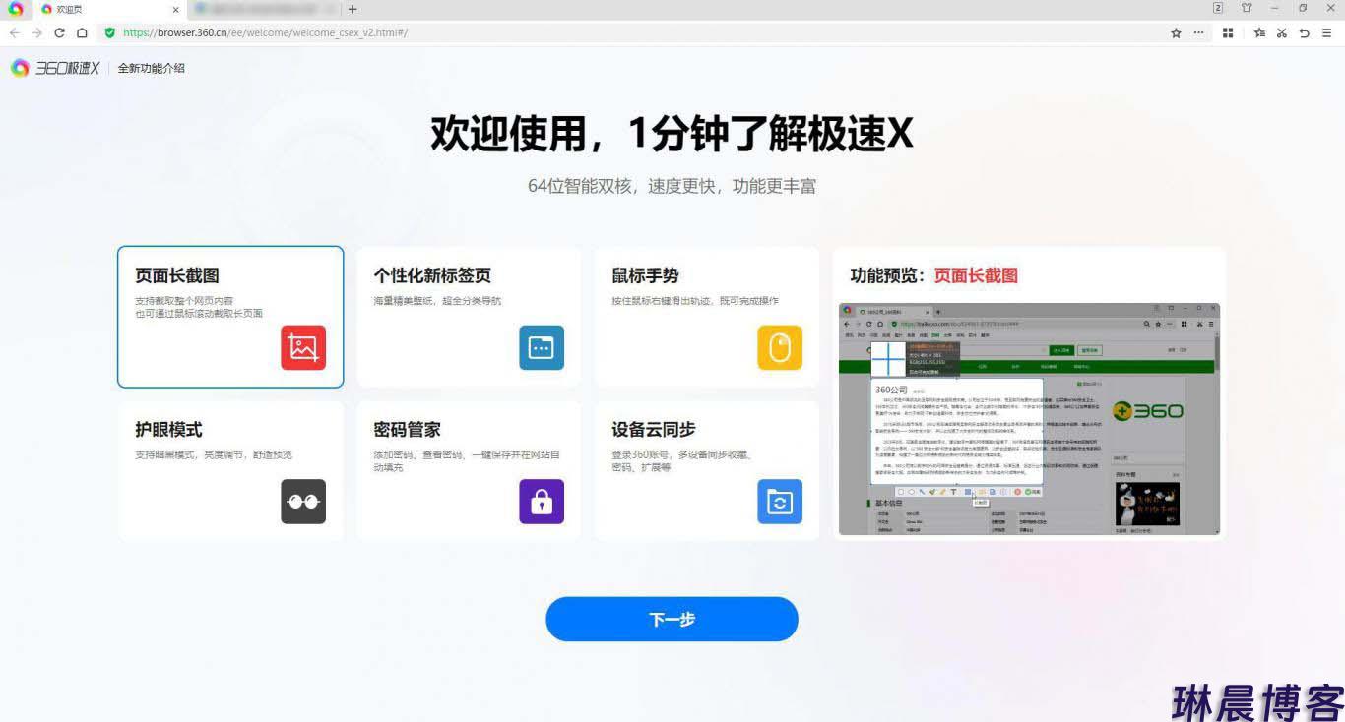Click the 海量精美壁纸，超全分类导航 description
This screenshot has width=1345, height=722.
pos(437,301)
